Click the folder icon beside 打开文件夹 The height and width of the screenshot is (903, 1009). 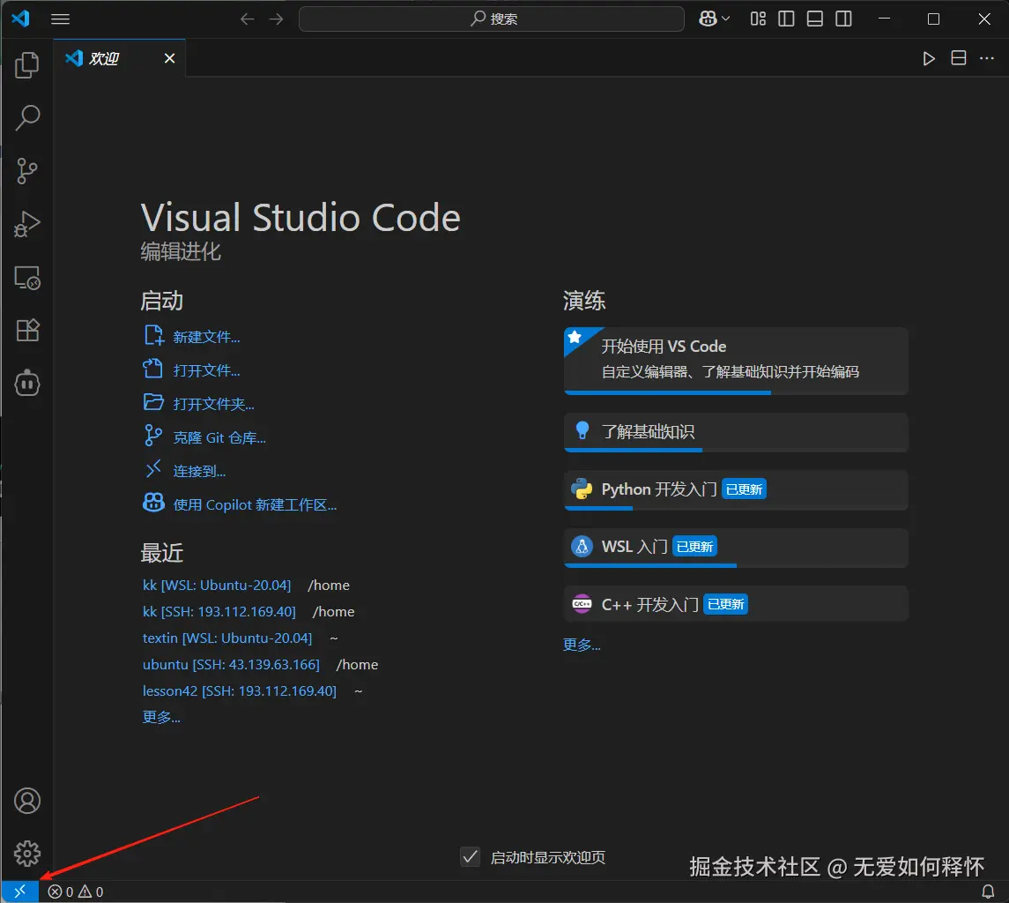pyautogui.click(x=153, y=402)
